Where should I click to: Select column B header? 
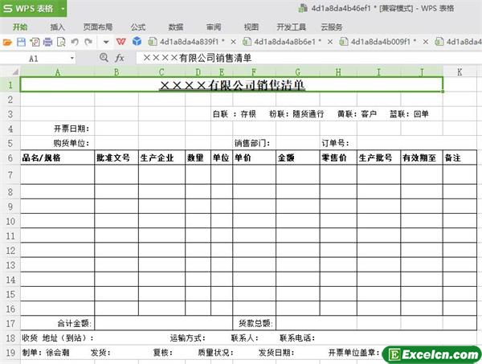[x=116, y=72]
